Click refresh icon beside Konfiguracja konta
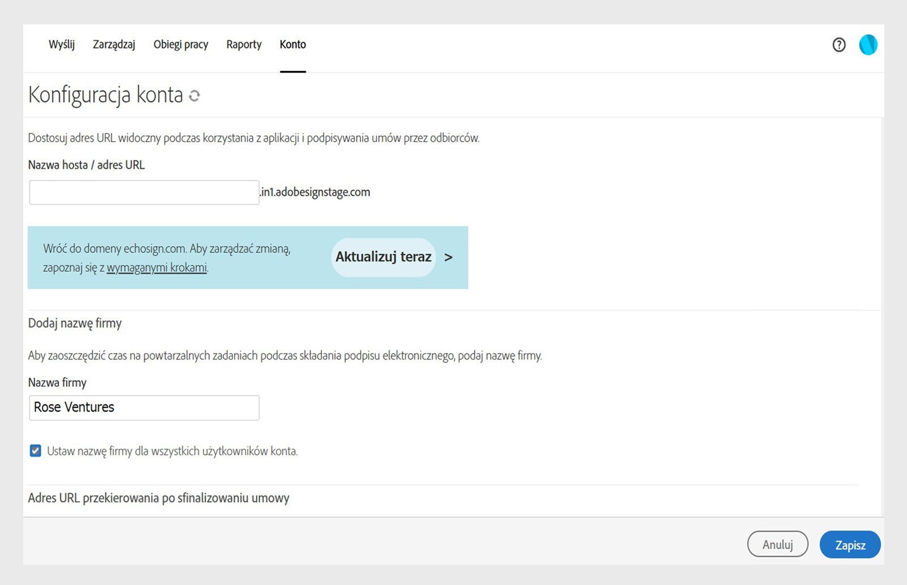The image size is (907, 585). [x=194, y=96]
